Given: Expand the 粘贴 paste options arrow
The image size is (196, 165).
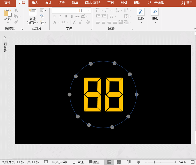Looking at the screenshot, I should (x=8, y=23).
